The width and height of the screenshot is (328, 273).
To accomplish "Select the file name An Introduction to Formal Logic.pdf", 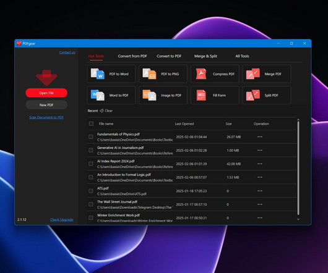I will (124, 175).
